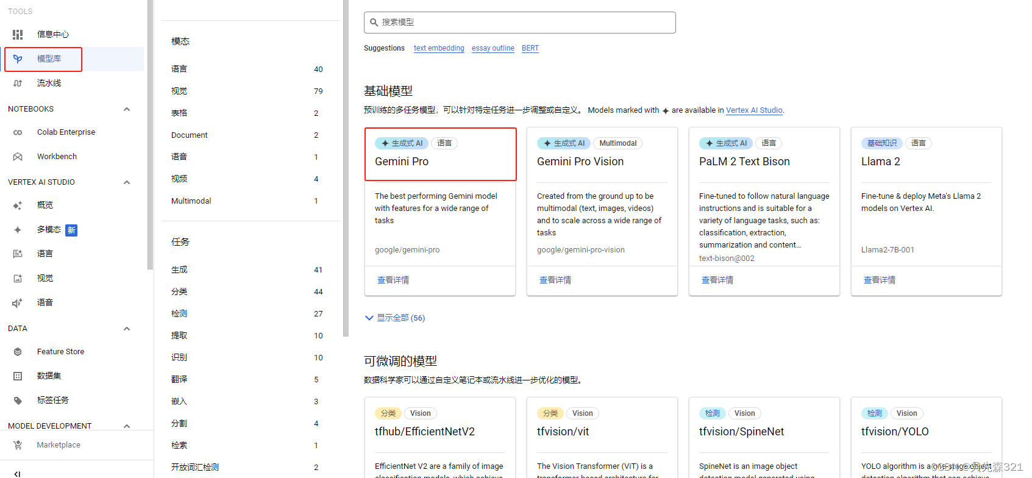Filter by 提取 task
Image resolution: width=1032 pixels, height=478 pixels.
coord(247,336)
